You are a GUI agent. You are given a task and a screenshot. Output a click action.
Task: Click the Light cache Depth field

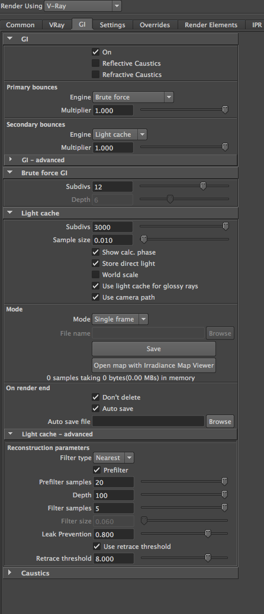(114, 496)
